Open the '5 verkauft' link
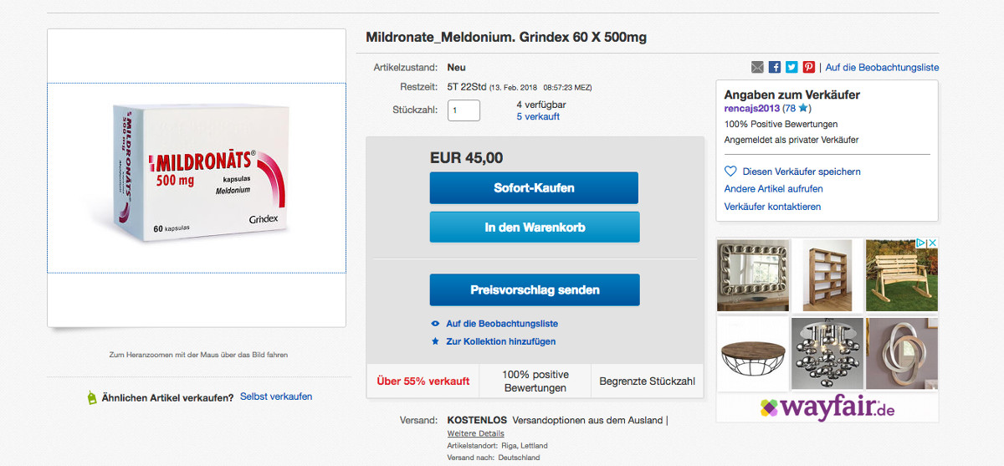Screen dimensions: 1004x466 coord(538,117)
